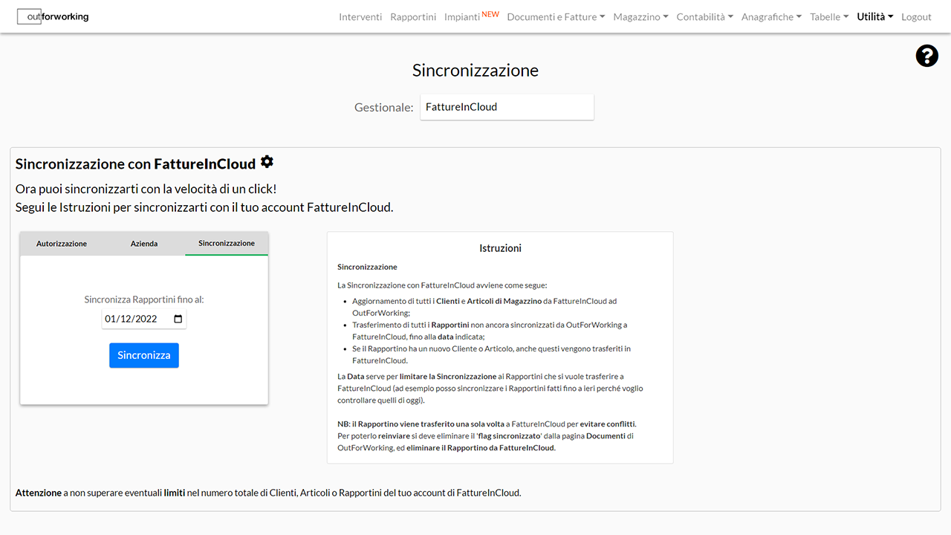Click the Sincronizza Rapportini date field
Viewport: 951px width, 535px height.
point(144,319)
